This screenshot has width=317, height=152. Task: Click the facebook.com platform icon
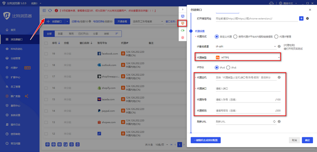pos(99,54)
